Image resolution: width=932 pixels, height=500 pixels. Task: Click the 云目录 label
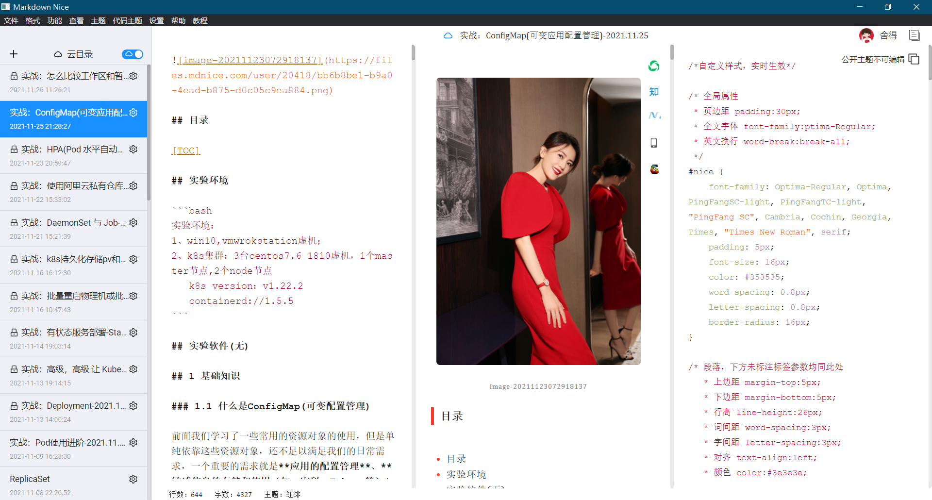click(80, 54)
